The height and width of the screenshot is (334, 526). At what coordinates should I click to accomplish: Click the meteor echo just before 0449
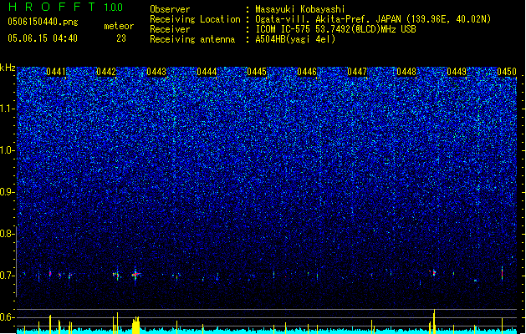click(x=433, y=273)
